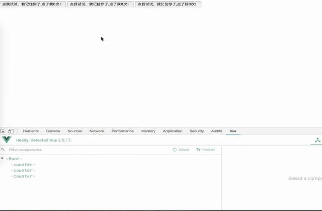Viewport: 322px width, 211px height.
Task: Open the Application tab
Action: point(173,131)
